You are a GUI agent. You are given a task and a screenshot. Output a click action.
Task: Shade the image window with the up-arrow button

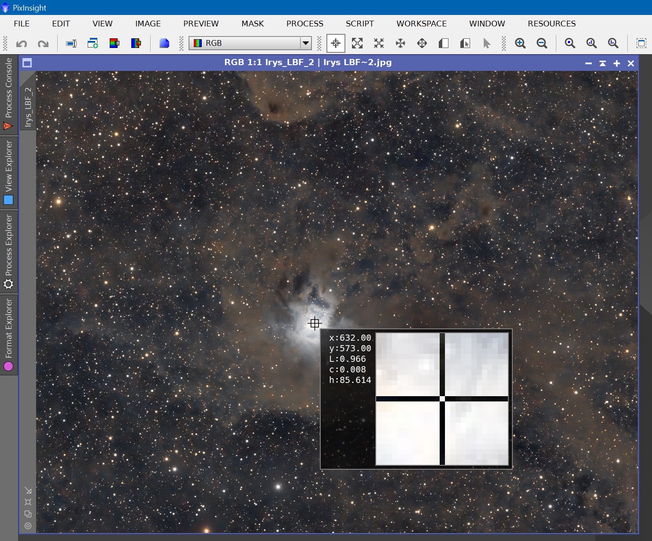[x=603, y=63]
